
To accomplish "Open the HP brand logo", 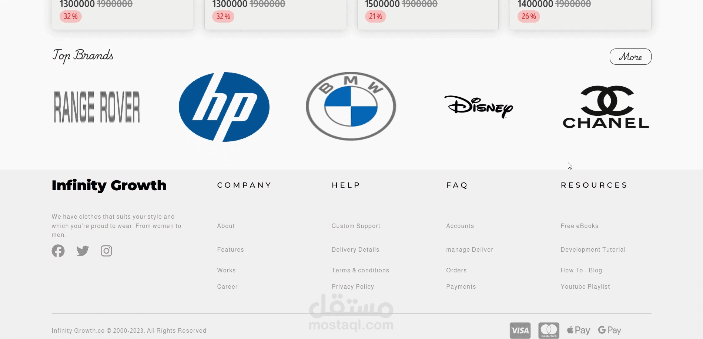I will click(x=224, y=107).
